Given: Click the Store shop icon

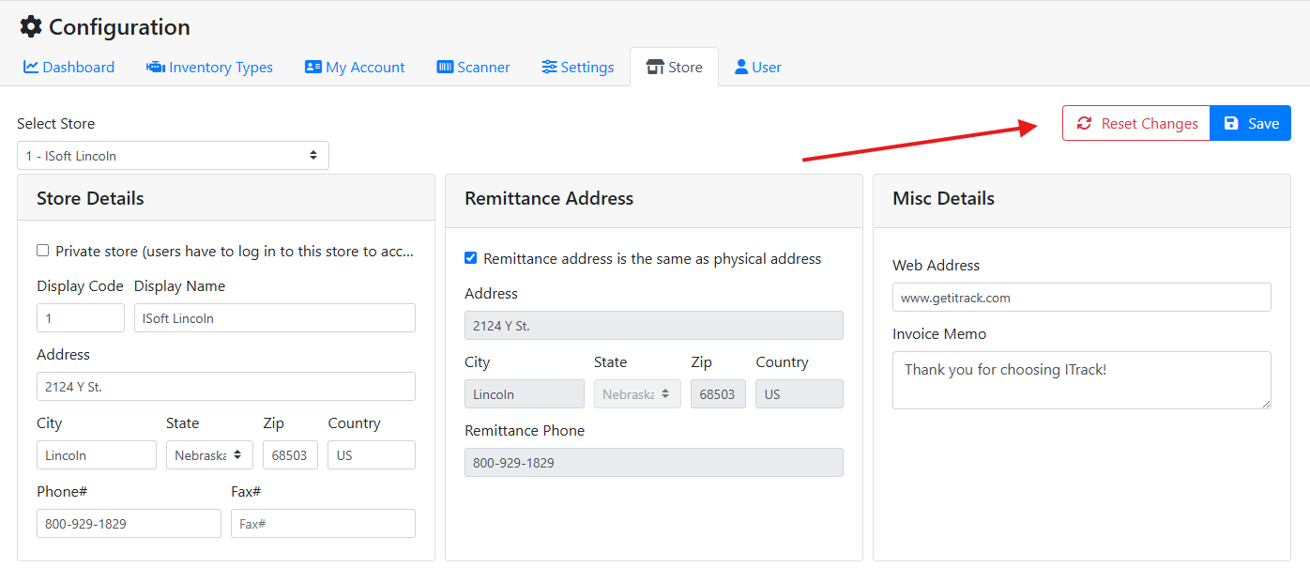Looking at the screenshot, I should (x=655, y=68).
